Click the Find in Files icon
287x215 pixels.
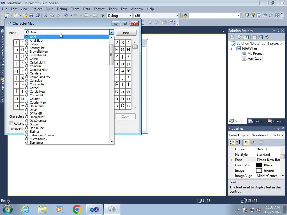click(184, 16)
